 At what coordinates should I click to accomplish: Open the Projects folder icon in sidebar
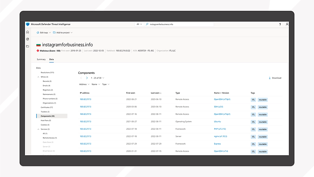coord(28,46)
